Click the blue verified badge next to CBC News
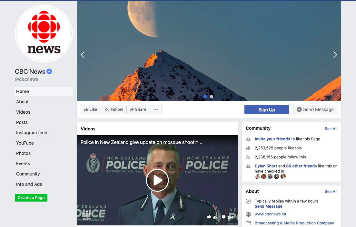The width and height of the screenshot is (356, 227). [49, 71]
